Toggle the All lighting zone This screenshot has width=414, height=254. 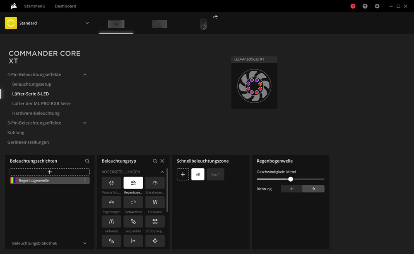198,175
